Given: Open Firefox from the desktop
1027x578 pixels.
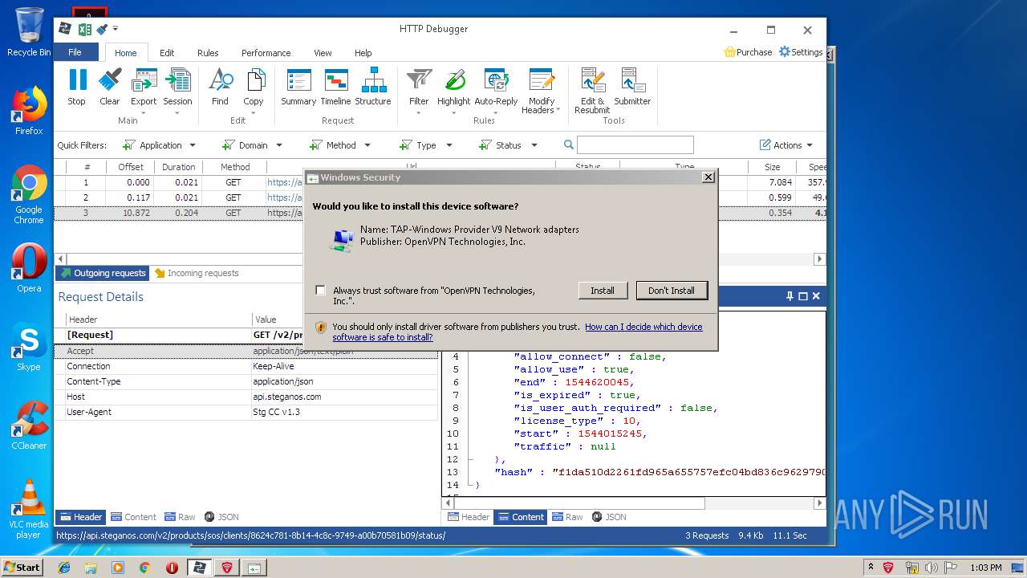Looking at the screenshot, I should pyautogui.click(x=29, y=111).
